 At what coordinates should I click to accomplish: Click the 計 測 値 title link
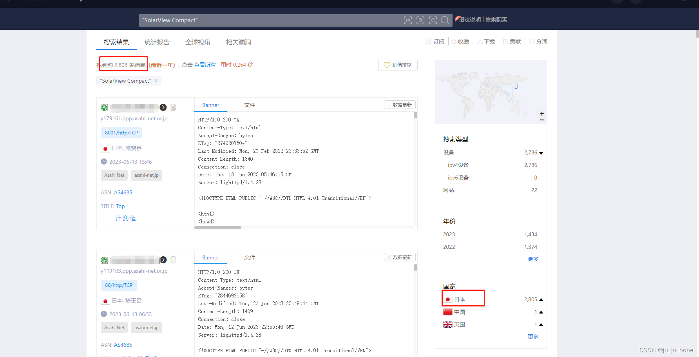(x=126, y=218)
